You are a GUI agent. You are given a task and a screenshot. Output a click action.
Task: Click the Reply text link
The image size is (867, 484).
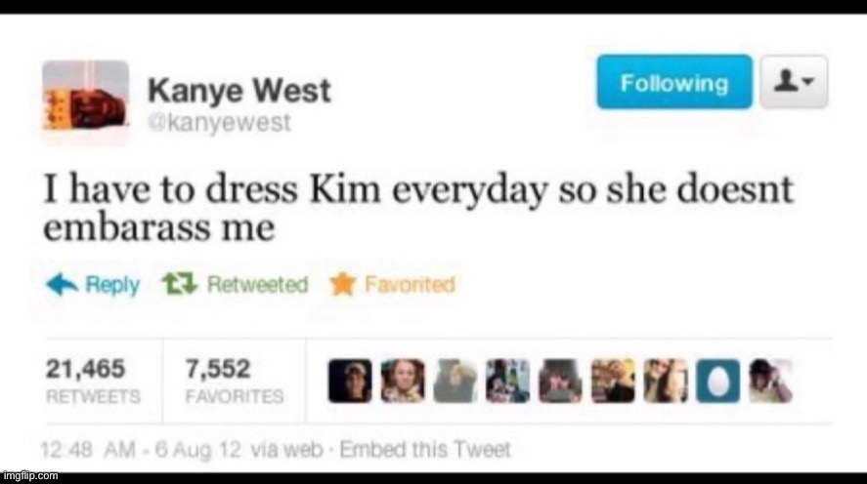click(112, 285)
